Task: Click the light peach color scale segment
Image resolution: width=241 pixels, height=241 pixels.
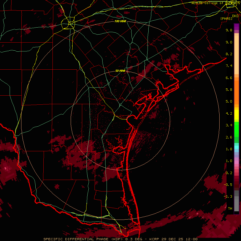Action: pos(236,55)
